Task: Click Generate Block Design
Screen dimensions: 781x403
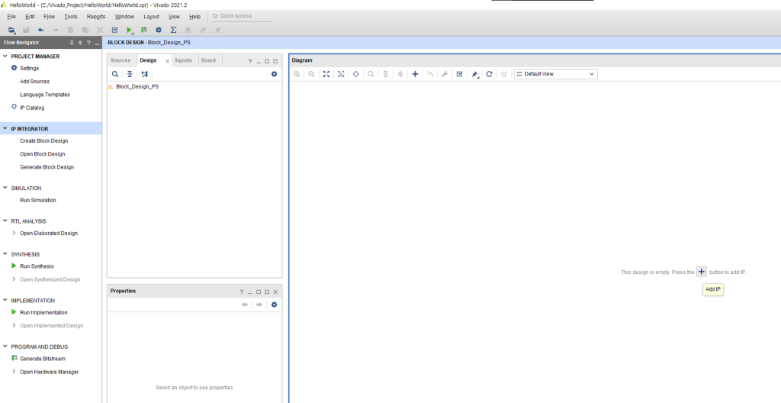Action: click(47, 167)
